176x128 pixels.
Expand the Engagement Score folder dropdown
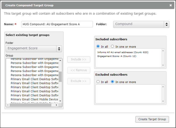click(34, 49)
